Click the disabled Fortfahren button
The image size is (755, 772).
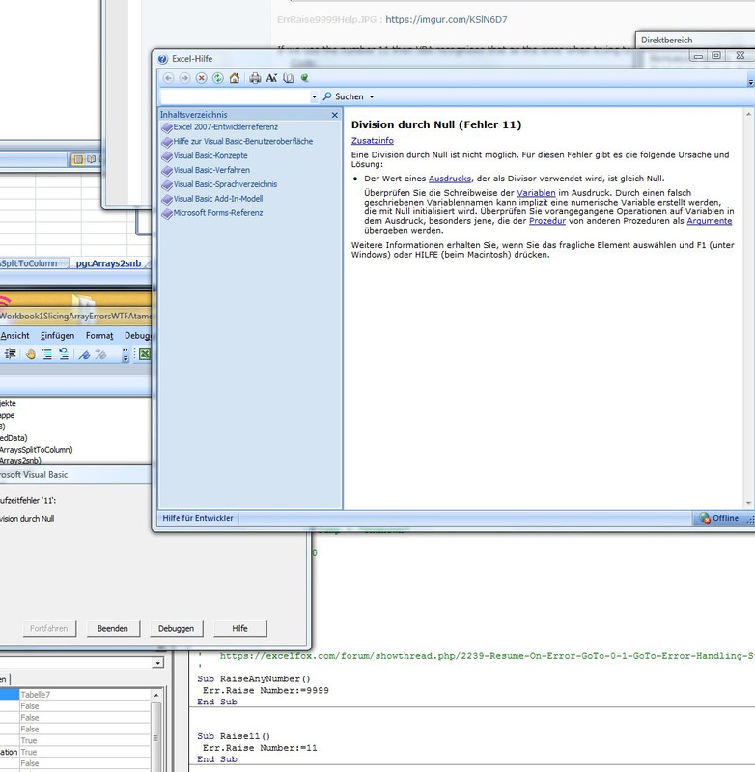click(49, 629)
